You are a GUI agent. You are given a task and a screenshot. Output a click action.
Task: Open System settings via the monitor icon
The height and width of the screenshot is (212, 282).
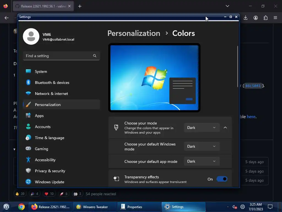tap(28, 71)
